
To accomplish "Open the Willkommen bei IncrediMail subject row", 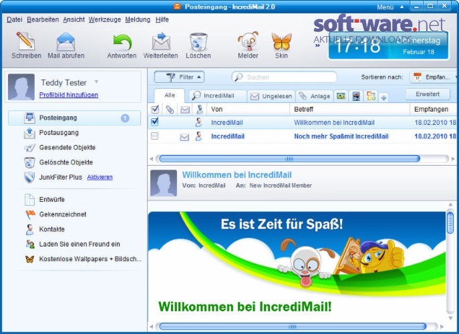I will pos(334,123).
